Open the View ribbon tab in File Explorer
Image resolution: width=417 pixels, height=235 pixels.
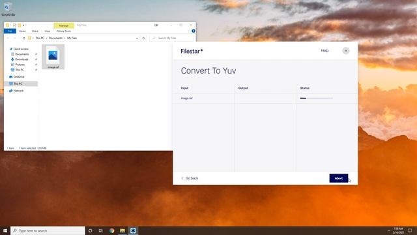coord(47,31)
